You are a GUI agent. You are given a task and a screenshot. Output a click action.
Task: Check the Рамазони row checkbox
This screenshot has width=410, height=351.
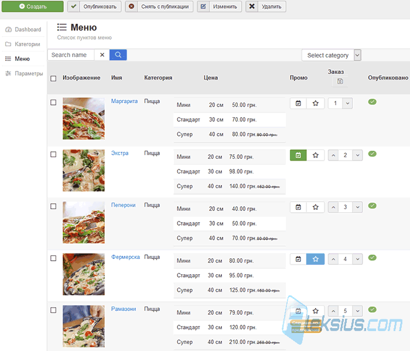[53, 310]
